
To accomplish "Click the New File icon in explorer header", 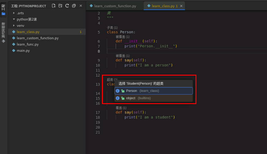I will click(x=54, y=6).
